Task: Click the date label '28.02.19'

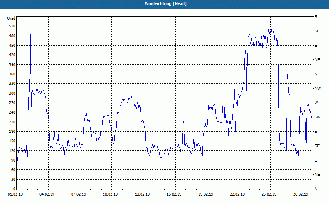Action: click(301, 194)
